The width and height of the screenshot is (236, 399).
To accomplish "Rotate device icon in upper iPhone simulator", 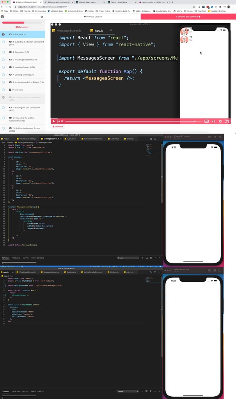I will pyautogui.click(x=220, y=137).
